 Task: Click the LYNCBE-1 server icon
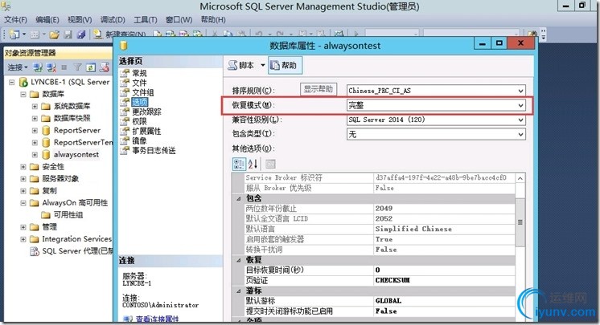pos(23,82)
